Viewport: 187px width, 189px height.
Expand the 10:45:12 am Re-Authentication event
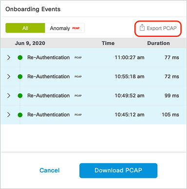9,115
